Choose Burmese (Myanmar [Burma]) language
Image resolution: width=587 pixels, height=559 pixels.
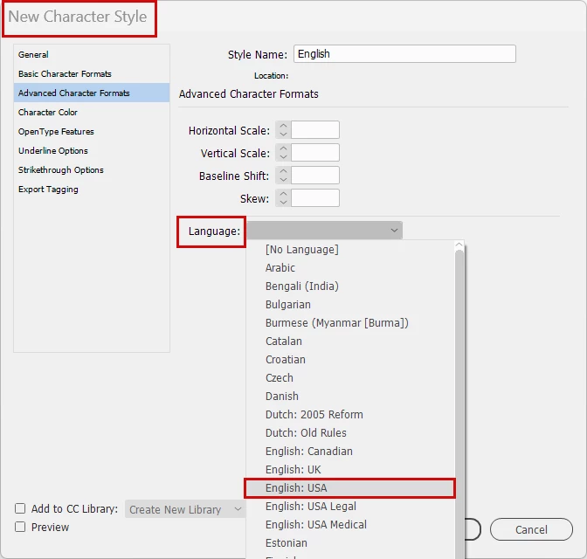350,323
